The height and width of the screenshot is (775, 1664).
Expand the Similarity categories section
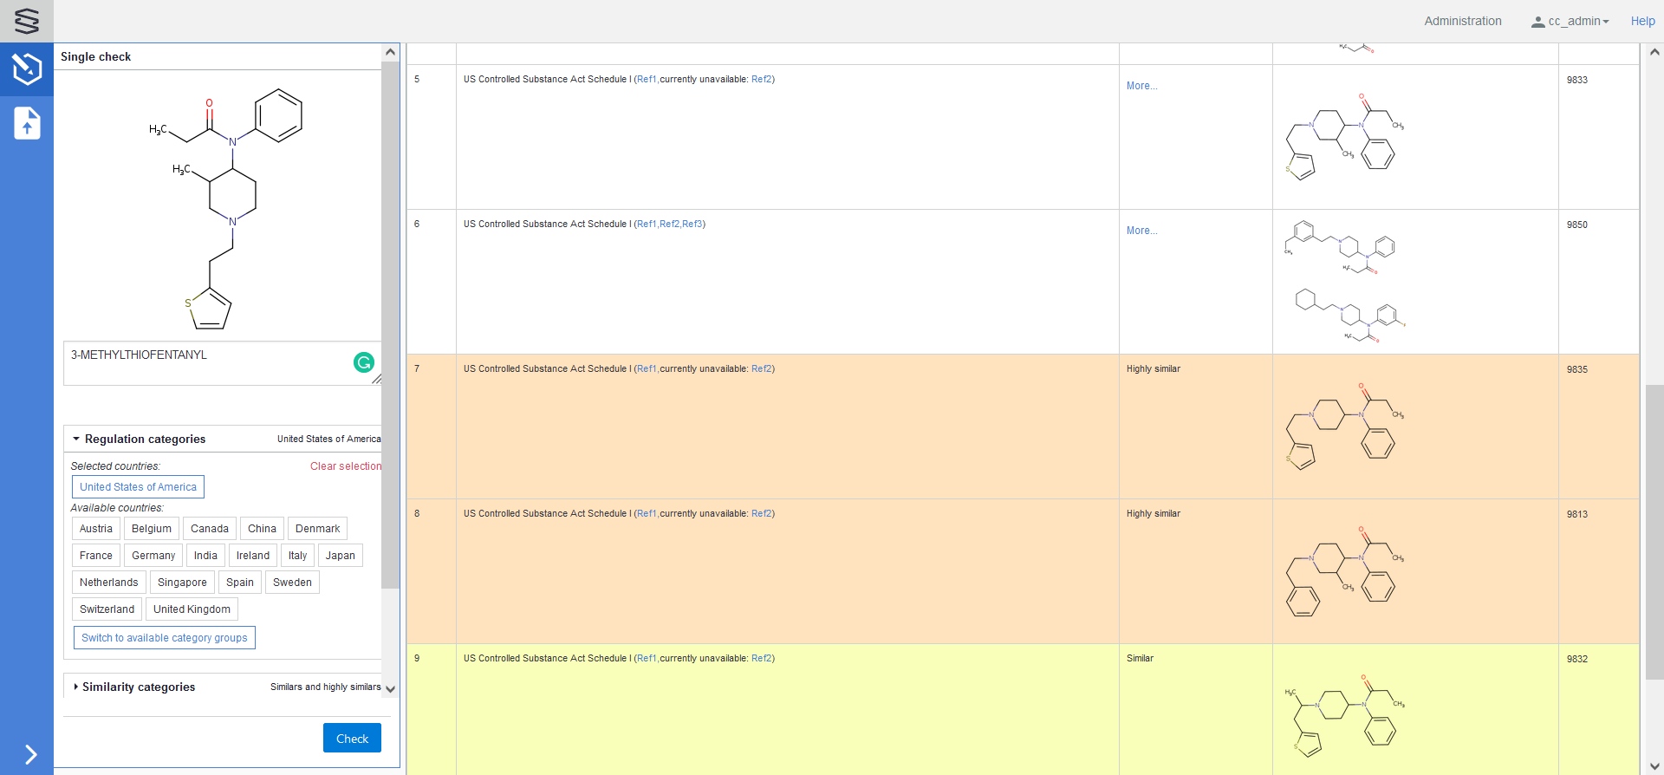(x=76, y=687)
